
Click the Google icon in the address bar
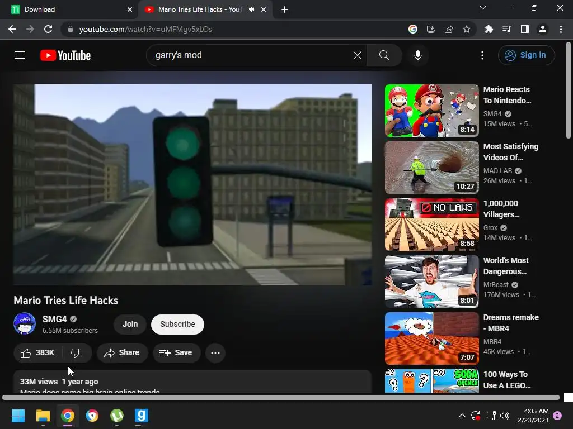[x=412, y=29]
